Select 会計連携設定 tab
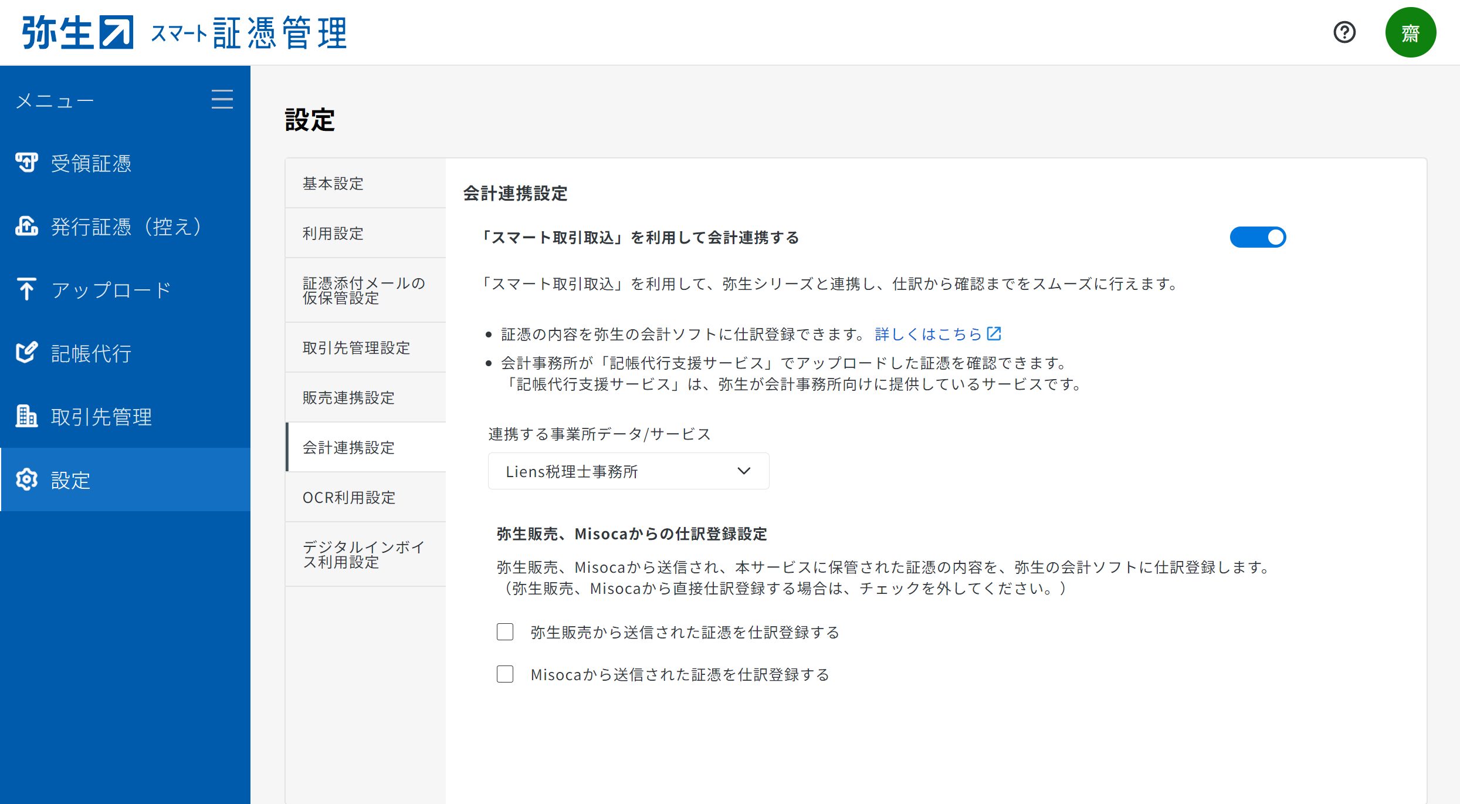 [x=365, y=447]
